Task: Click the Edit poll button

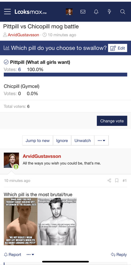Action: (x=118, y=48)
